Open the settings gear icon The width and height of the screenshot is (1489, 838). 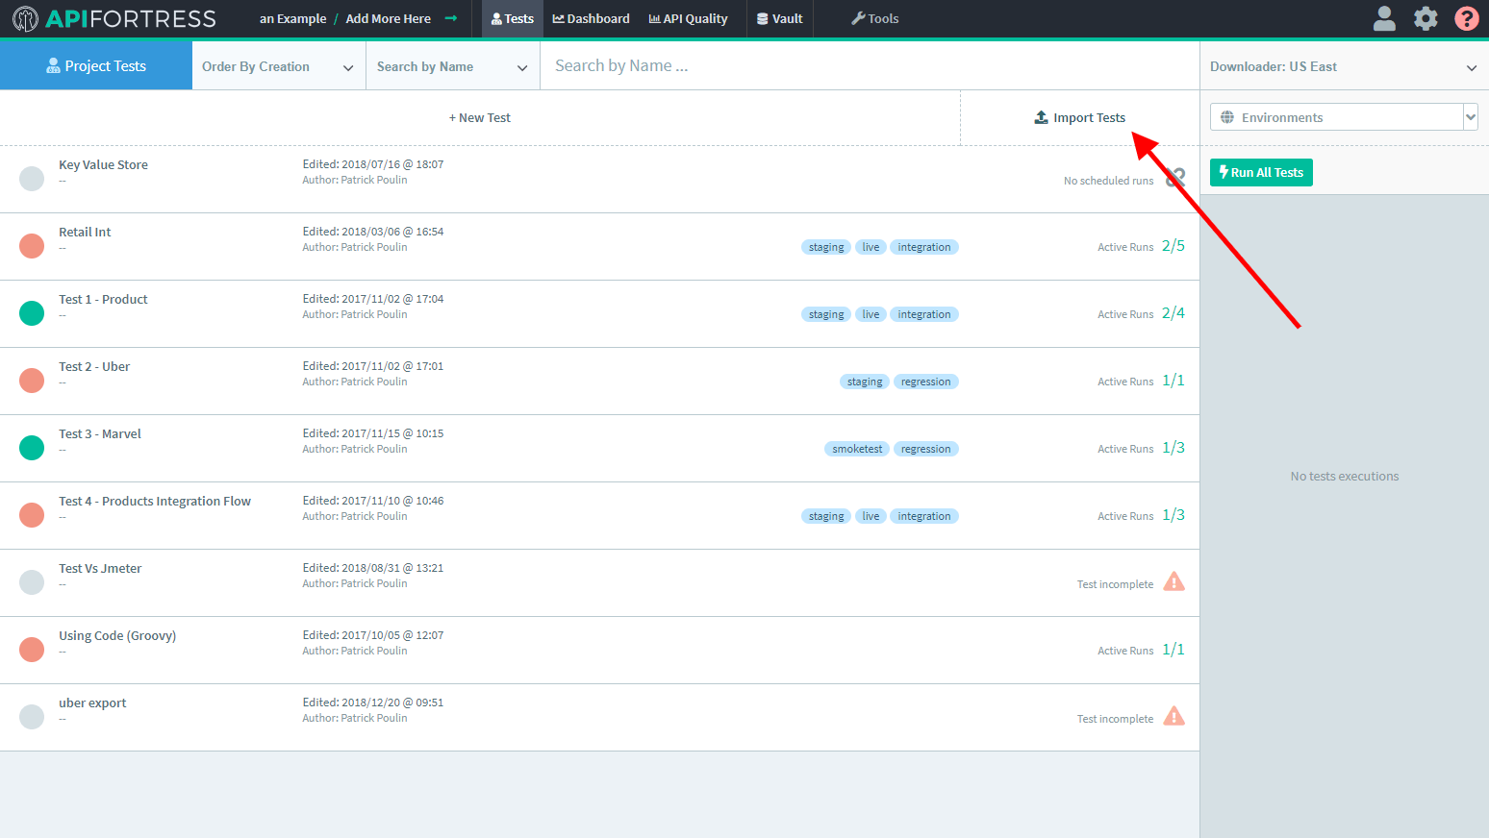pyautogui.click(x=1426, y=18)
